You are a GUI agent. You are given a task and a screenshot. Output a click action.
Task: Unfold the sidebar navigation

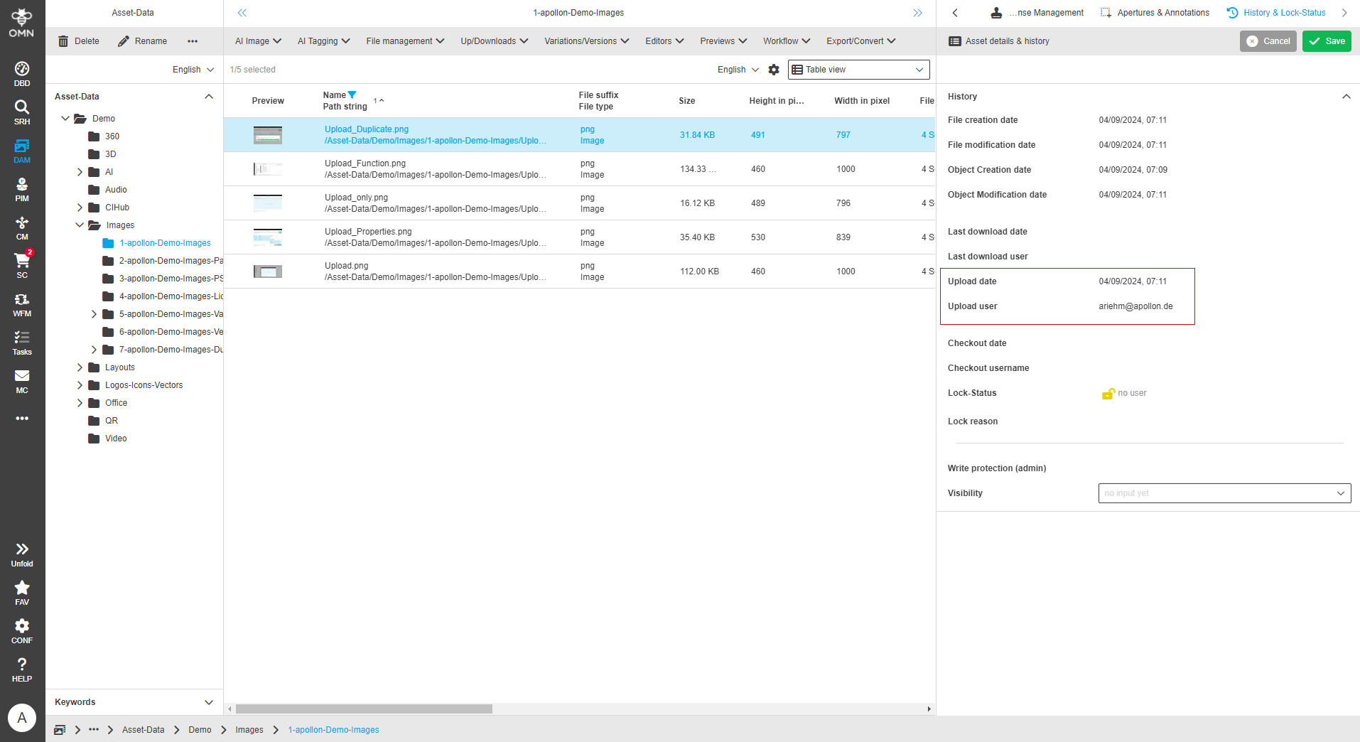[x=22, y=554]
